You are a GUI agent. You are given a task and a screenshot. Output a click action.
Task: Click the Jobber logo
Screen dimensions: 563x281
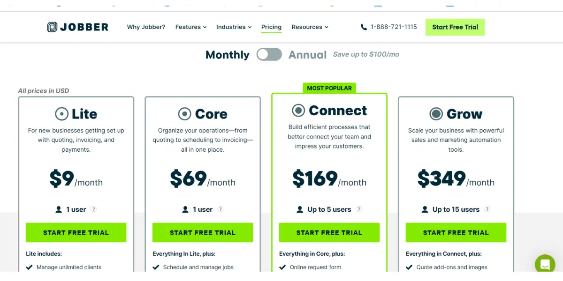point(78,27)
